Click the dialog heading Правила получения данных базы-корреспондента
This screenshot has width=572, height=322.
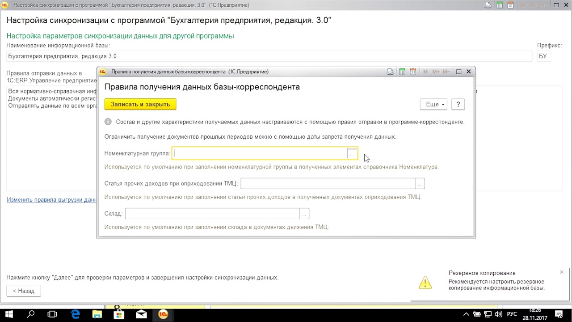202,87
